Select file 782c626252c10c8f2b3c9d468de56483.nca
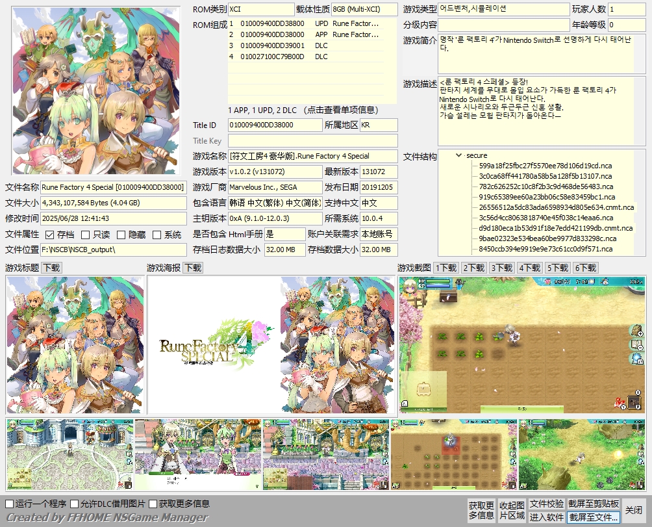 (x=546, y=186)
